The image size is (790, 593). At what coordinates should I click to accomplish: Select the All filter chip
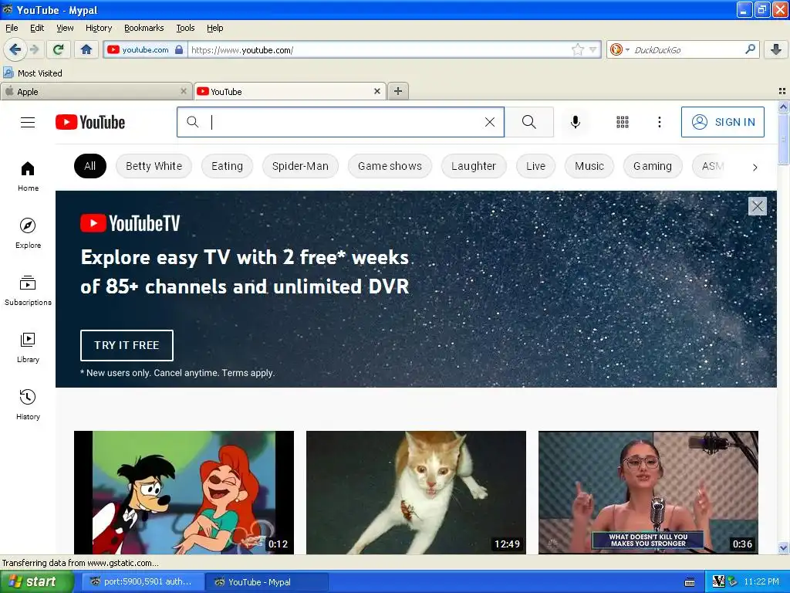90,166
